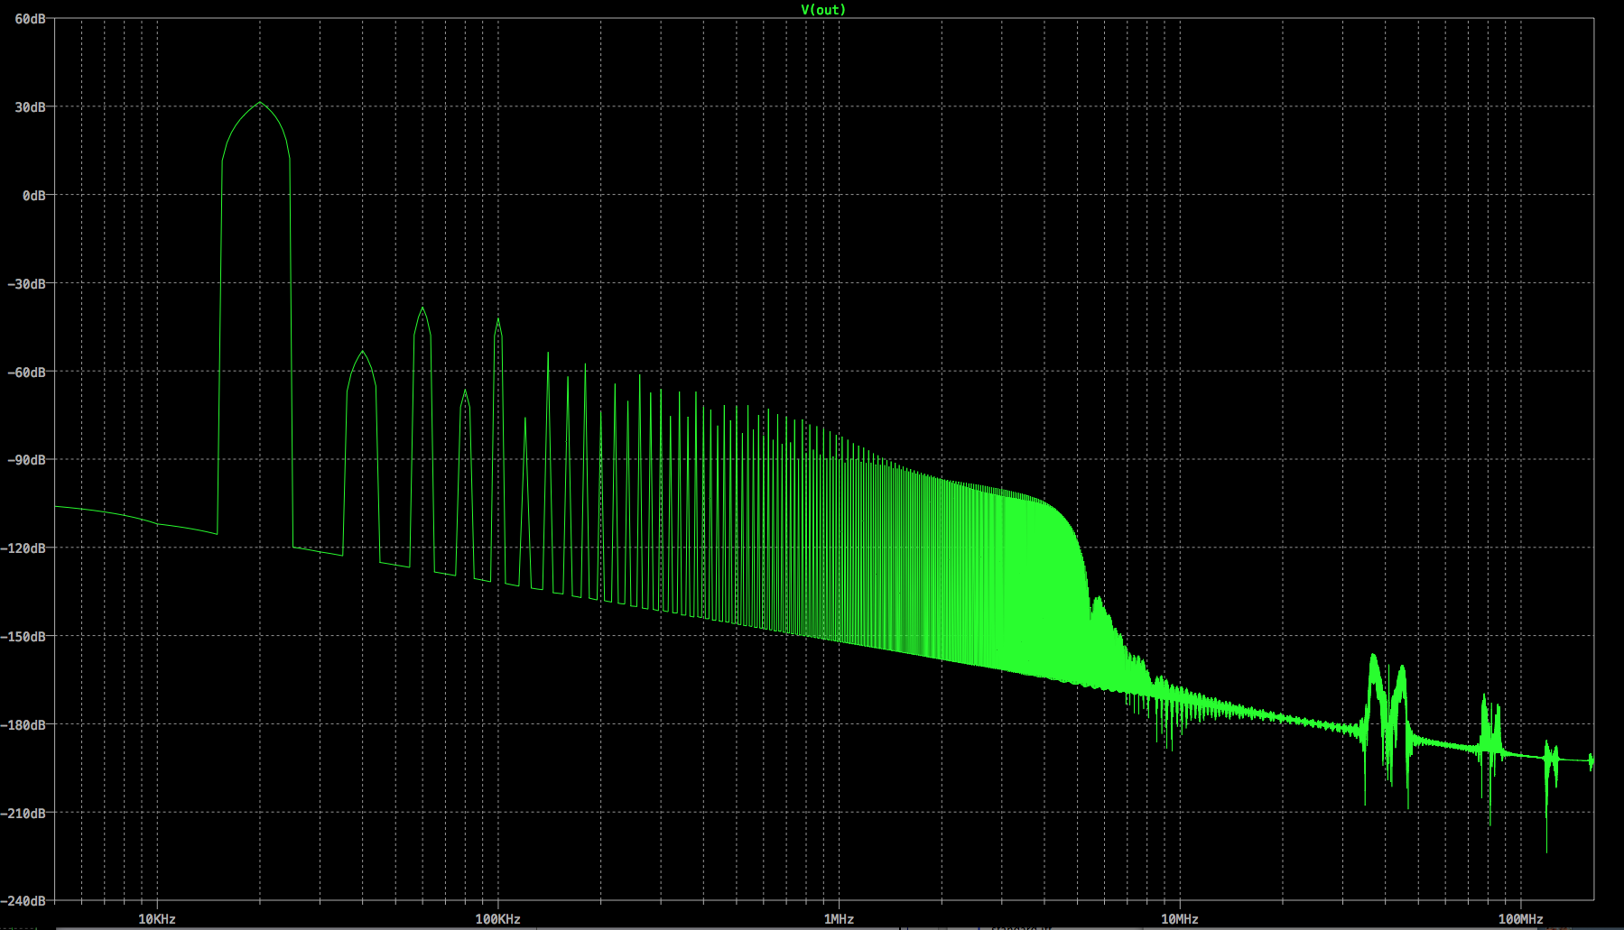This screenshot has height=930, width=1624.
Task: Click the -180dB axis label
Action: 23,725
